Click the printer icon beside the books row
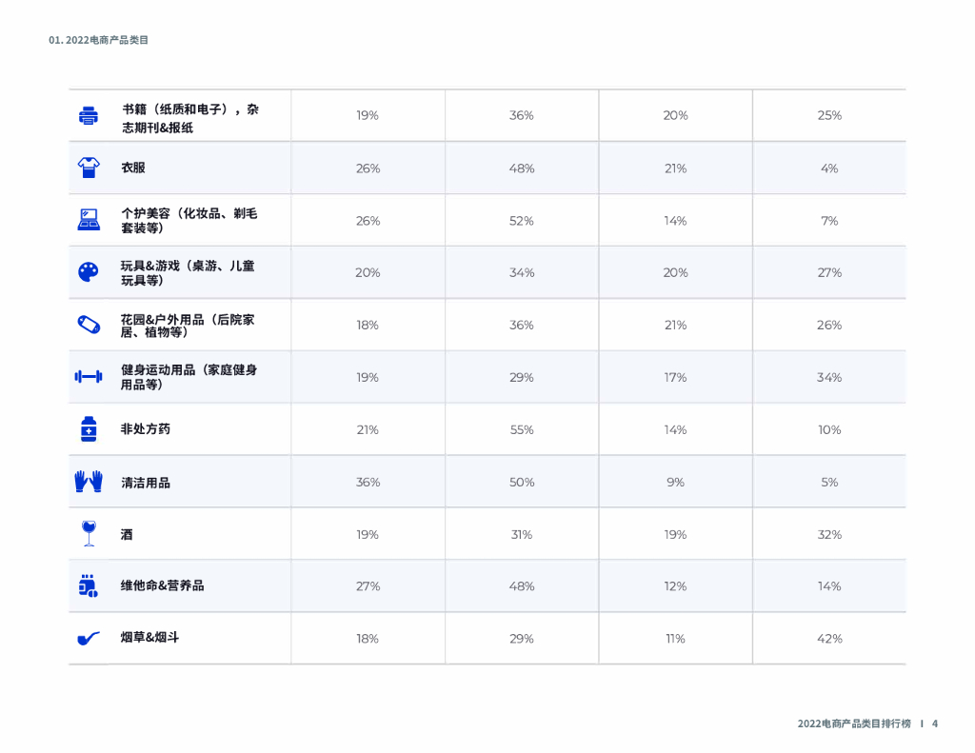Viewport: 975px width, 753px height. coord(89,116)
